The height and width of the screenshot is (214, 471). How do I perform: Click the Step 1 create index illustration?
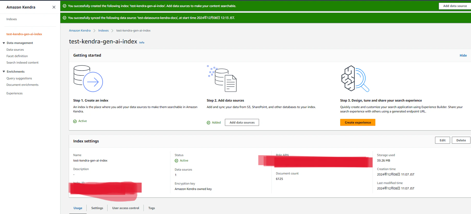pyautogui.click(x=88, y=79)
